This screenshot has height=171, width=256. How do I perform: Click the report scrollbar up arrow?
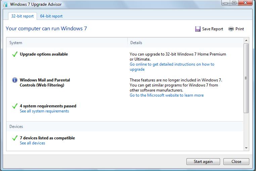(246, 40)
